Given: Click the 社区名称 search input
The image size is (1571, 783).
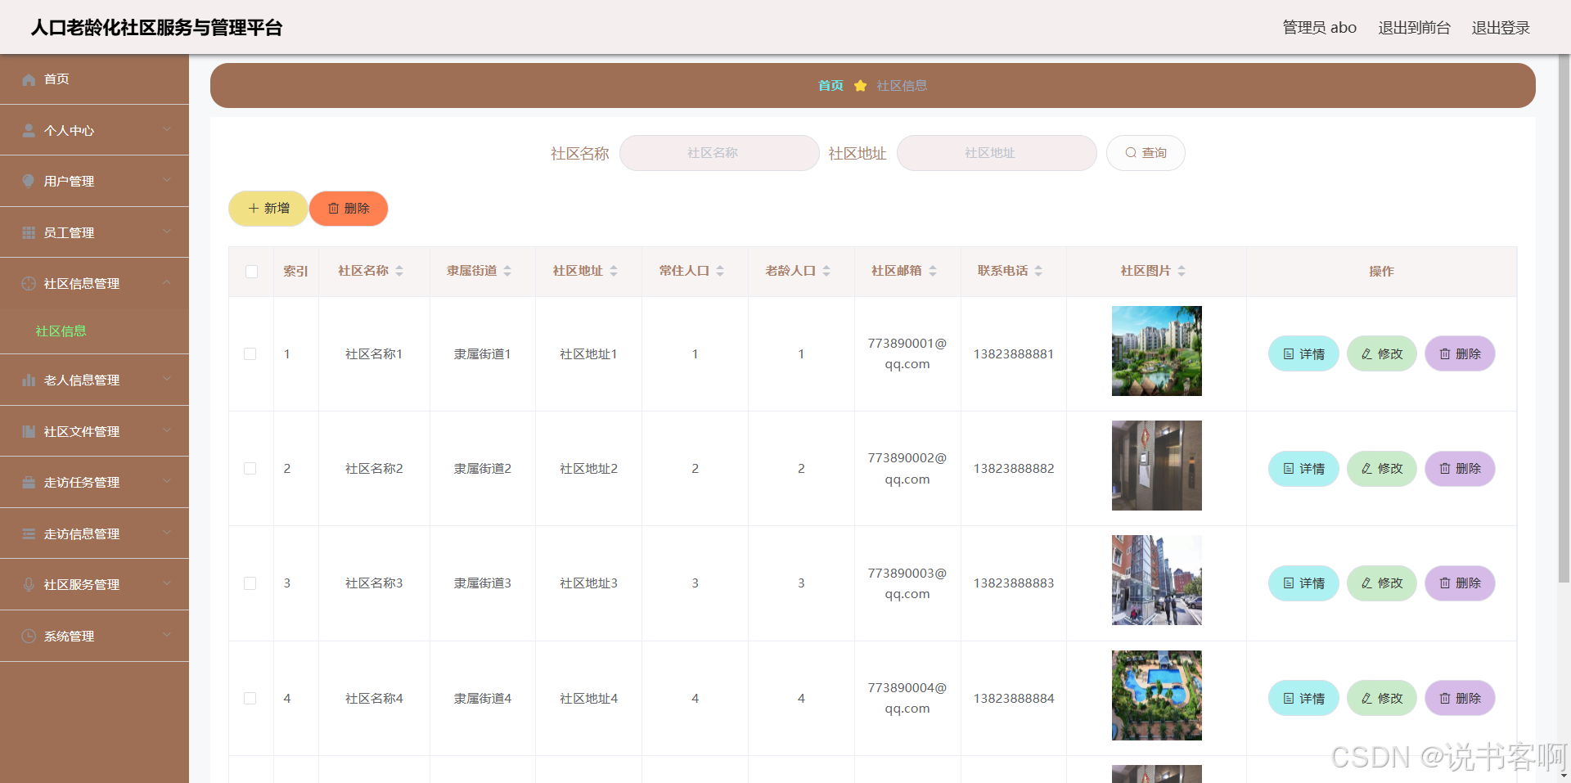Looking at the screenshot, I should (719, 153).
